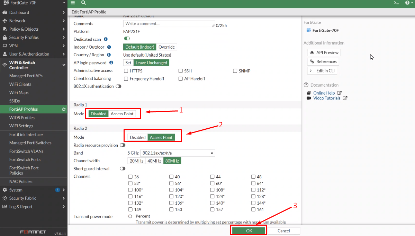415x236 pixels.
Task: Expand the Network menu chevron
Action: coord(64,21)
